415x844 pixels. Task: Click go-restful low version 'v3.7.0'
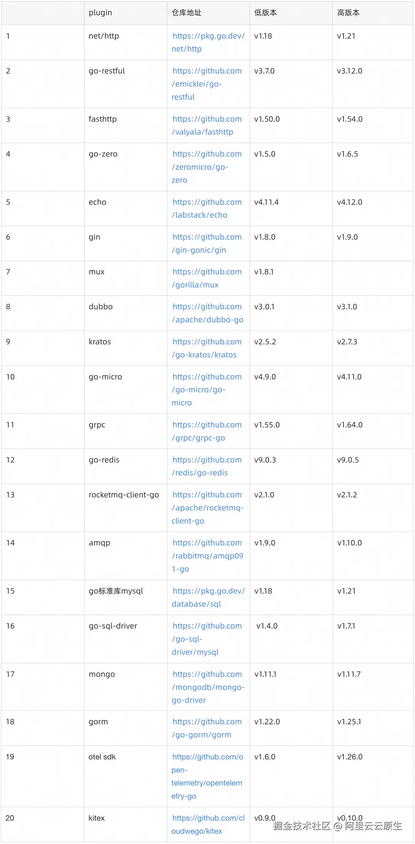tap(264, 71)
